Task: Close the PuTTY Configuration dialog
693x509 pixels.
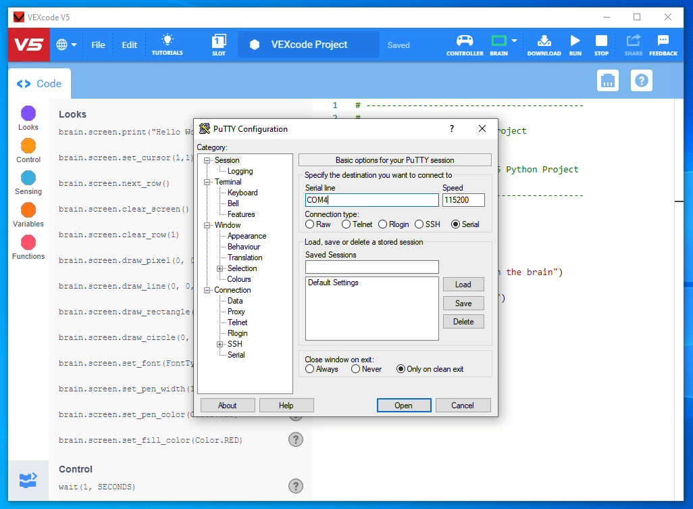Action: 482,128
